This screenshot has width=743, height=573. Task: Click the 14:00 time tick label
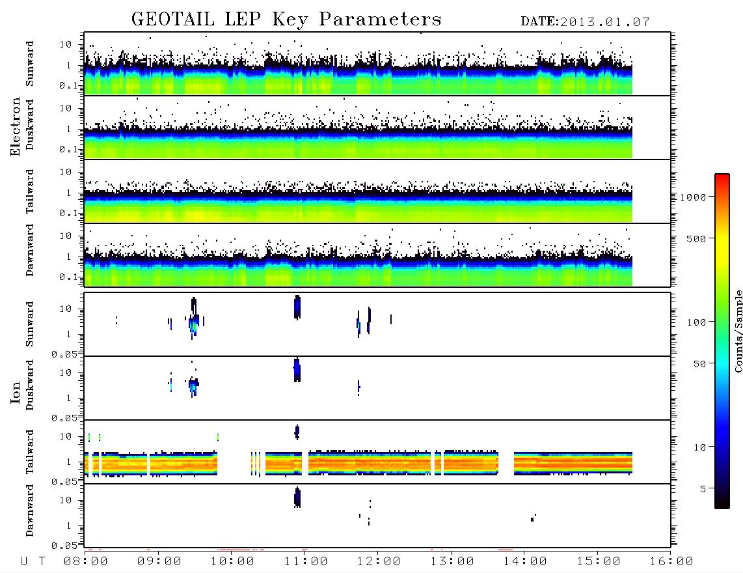click(x=525, y=562)
